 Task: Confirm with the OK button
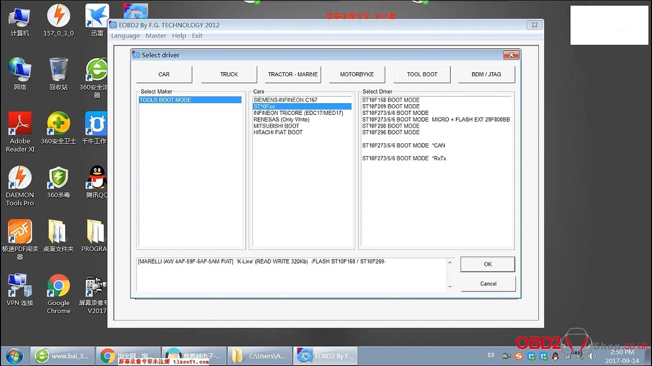point(488,264)
